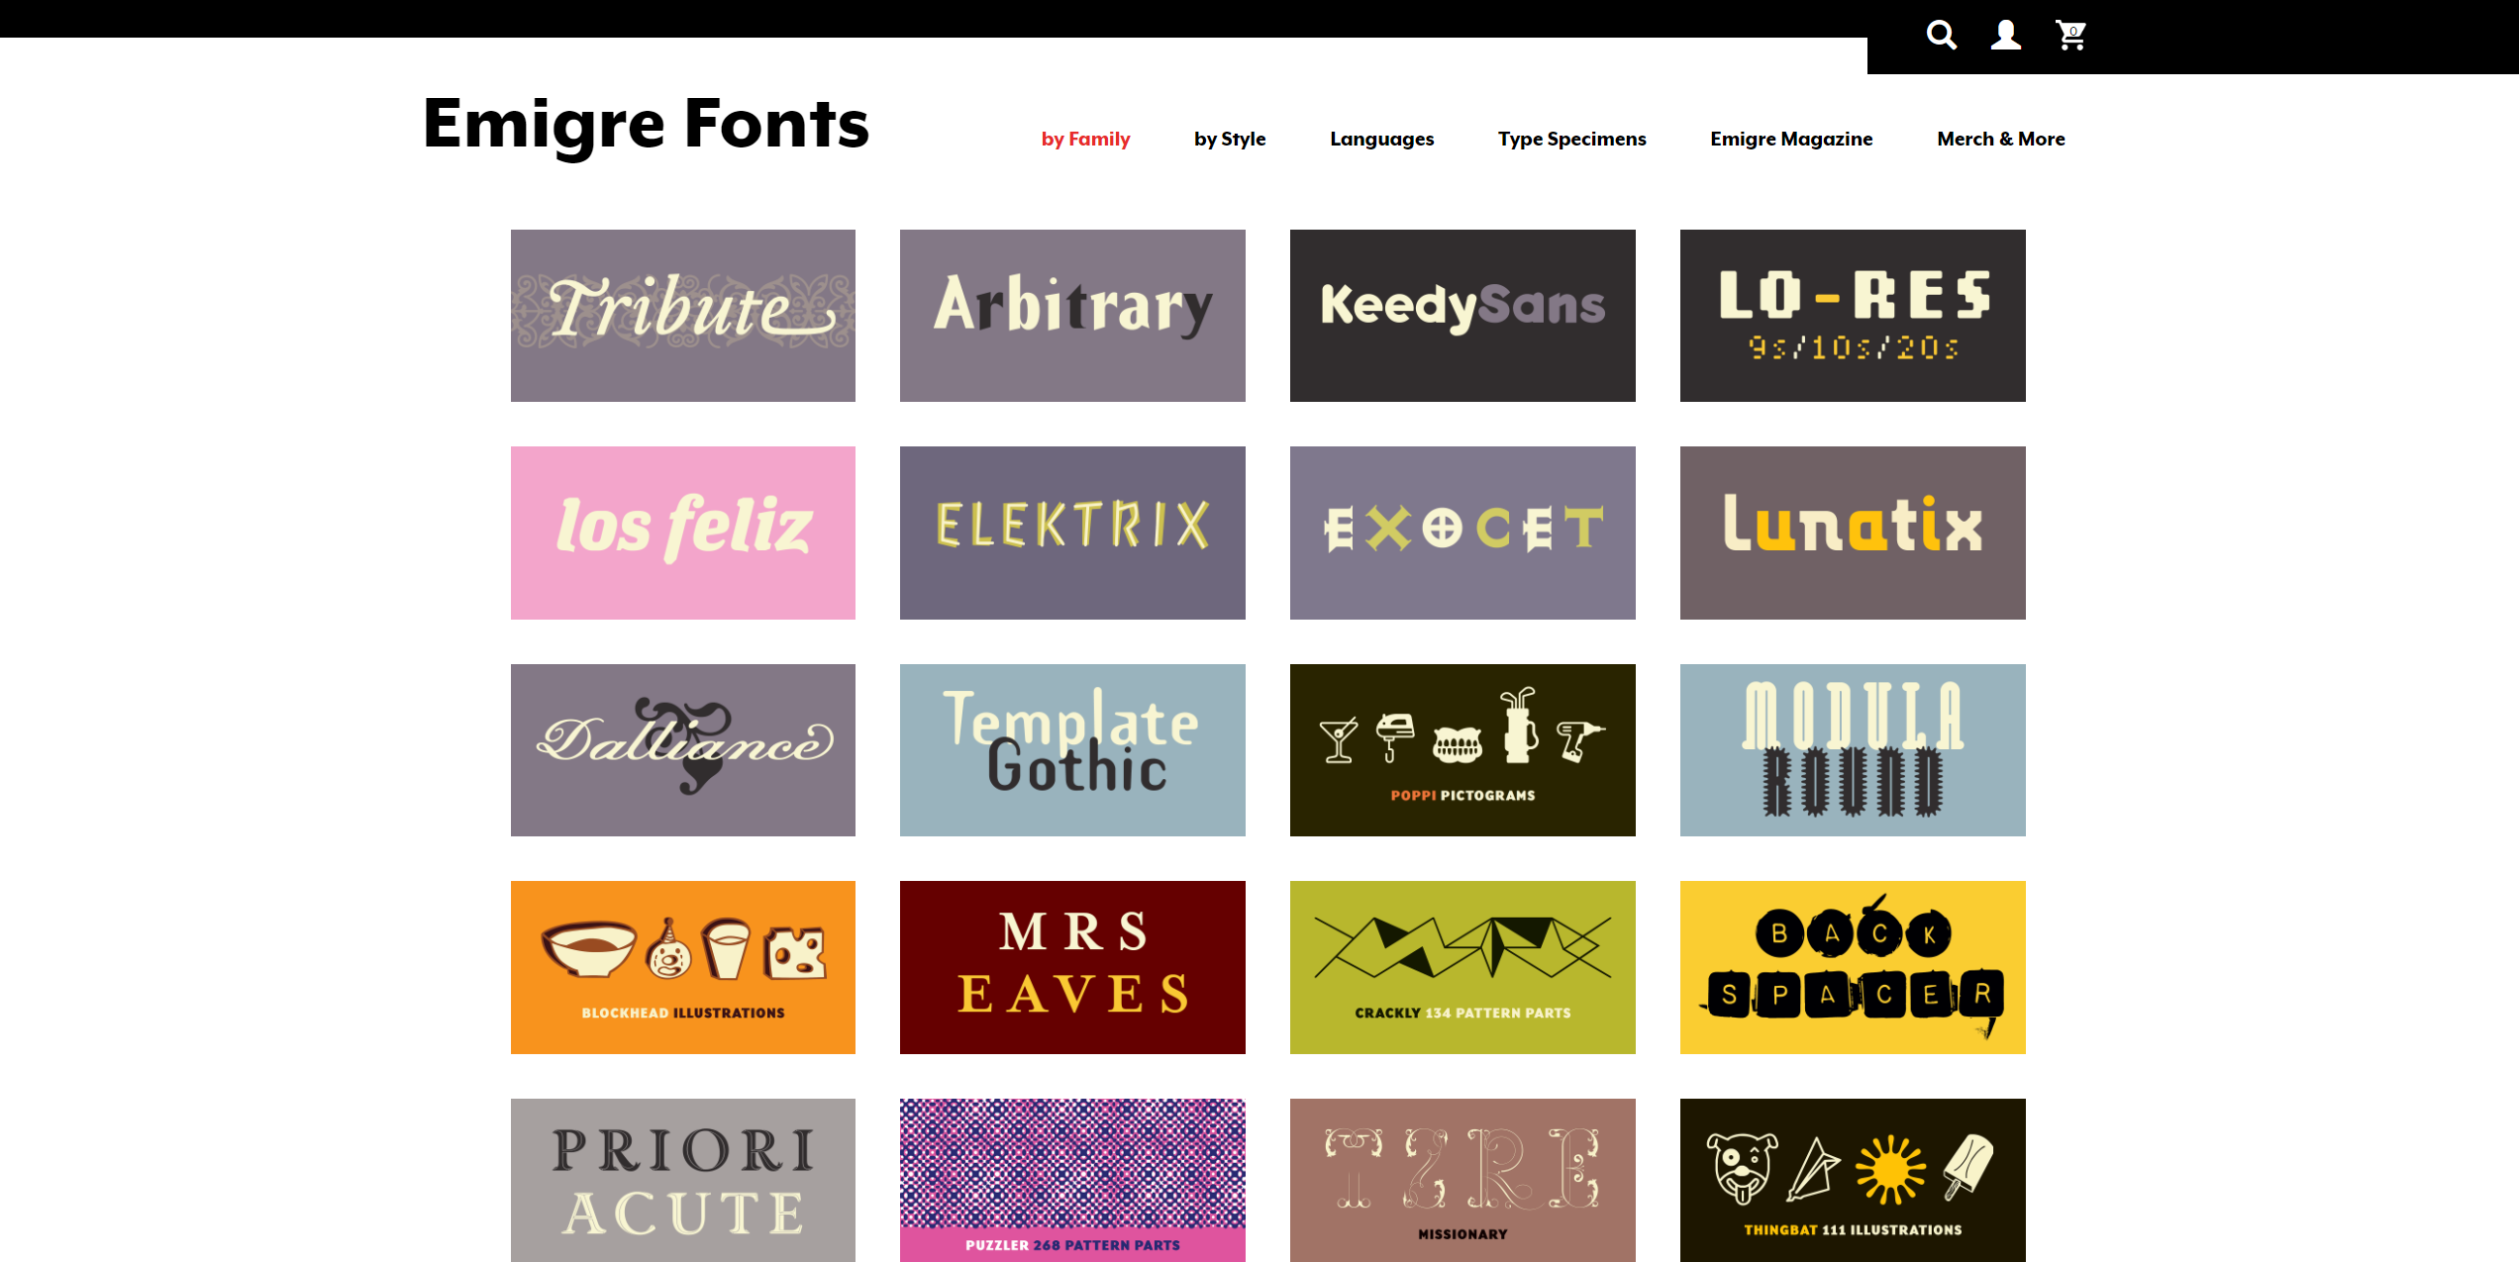The image size is (2519, 1262).
Task: Open the Backspacer font tile
Action: tap(1853, 967)
